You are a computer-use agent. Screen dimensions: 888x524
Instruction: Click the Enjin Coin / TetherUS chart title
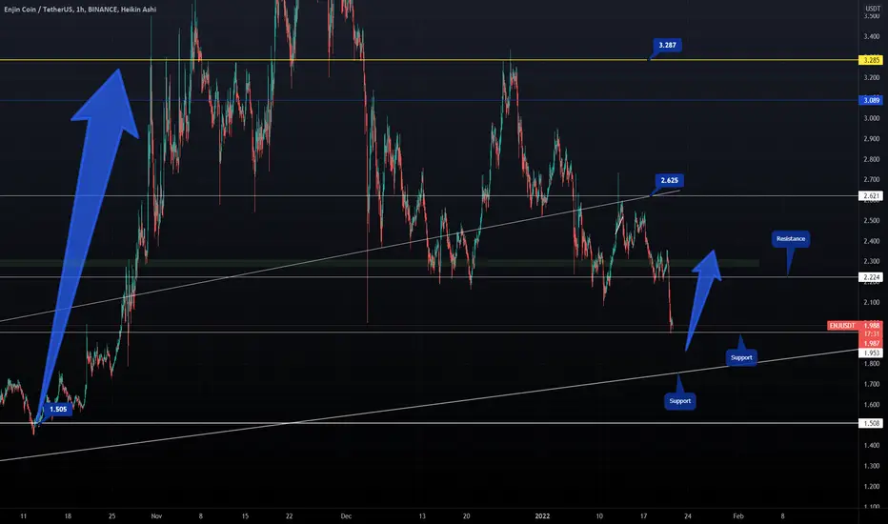80,10
